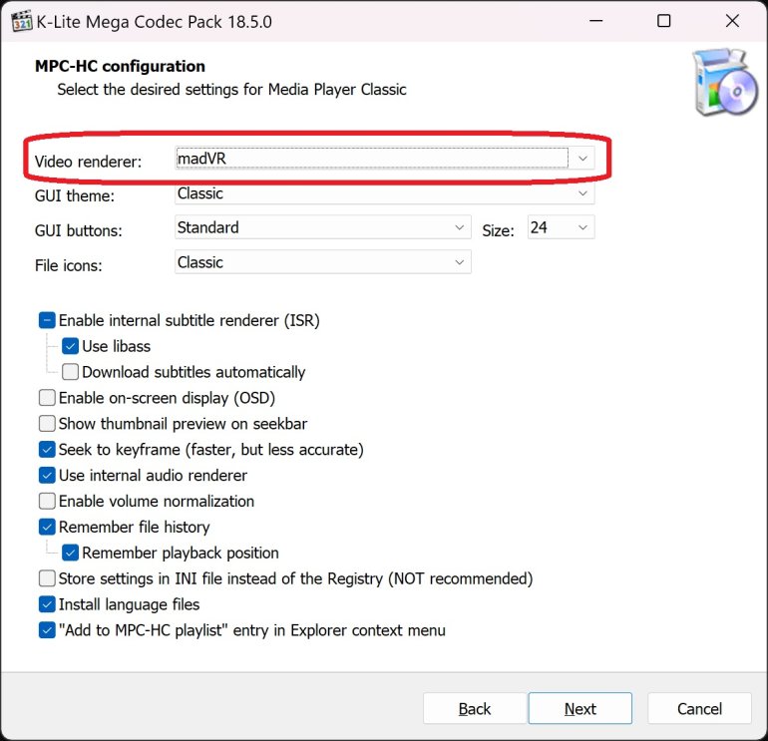Uncheck Remember playback position
The height and width of the screenshot is (741, 768).
[x=71, y=553]
